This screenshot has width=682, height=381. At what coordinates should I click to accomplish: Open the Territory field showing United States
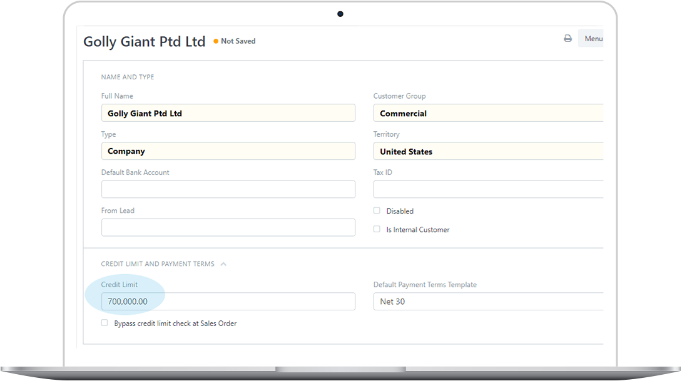point(488,151)
